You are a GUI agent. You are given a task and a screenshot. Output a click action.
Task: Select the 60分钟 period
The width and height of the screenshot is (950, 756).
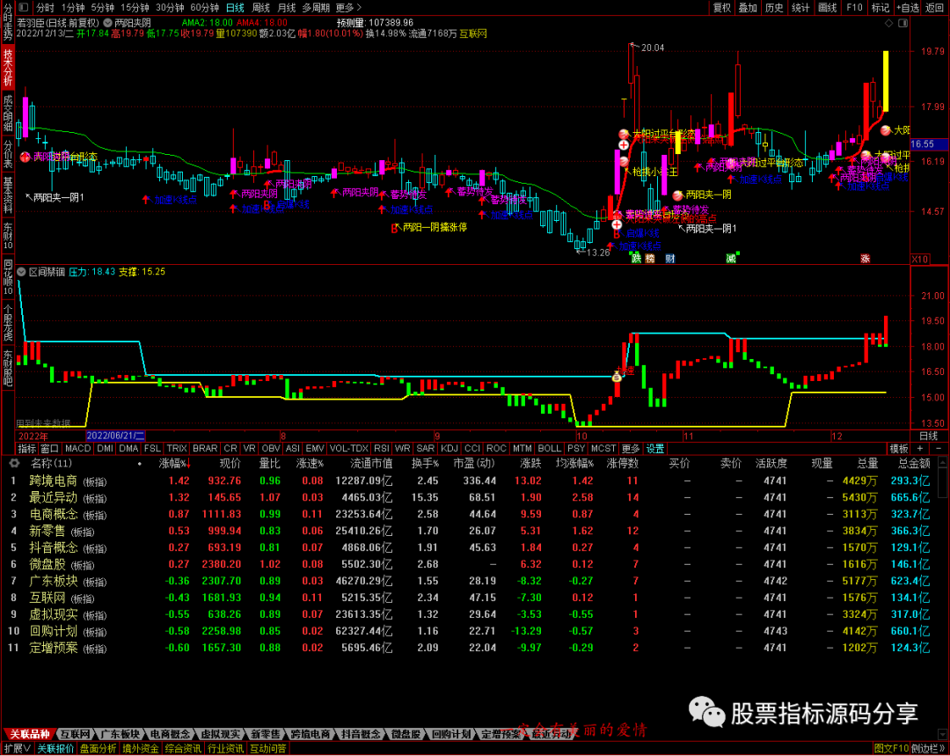pyautogui.click(x=204, y=7)
